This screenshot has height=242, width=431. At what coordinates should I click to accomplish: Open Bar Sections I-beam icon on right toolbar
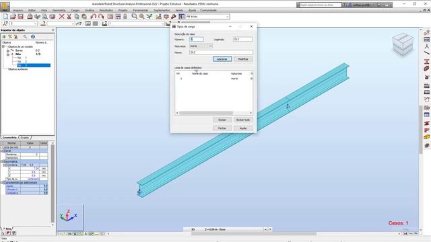pos(426,61)
